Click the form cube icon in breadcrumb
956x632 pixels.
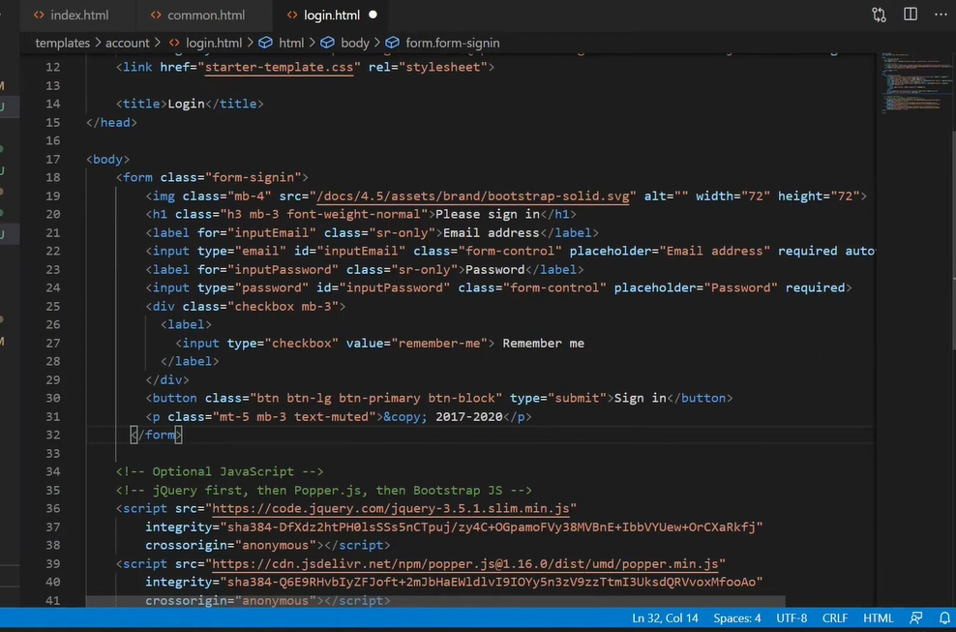coord(393,43)
